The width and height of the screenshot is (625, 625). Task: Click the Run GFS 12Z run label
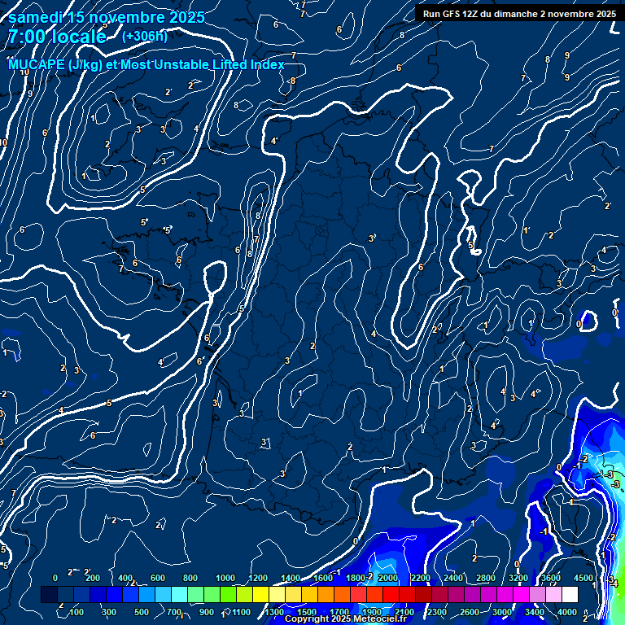coord(519,14)
